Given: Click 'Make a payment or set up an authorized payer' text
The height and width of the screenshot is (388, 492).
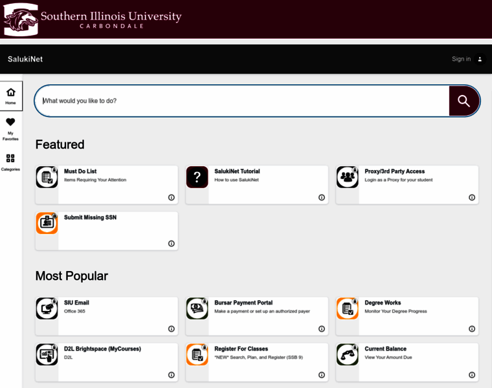Looking at the screenshot, I should [x=262, y=311].
